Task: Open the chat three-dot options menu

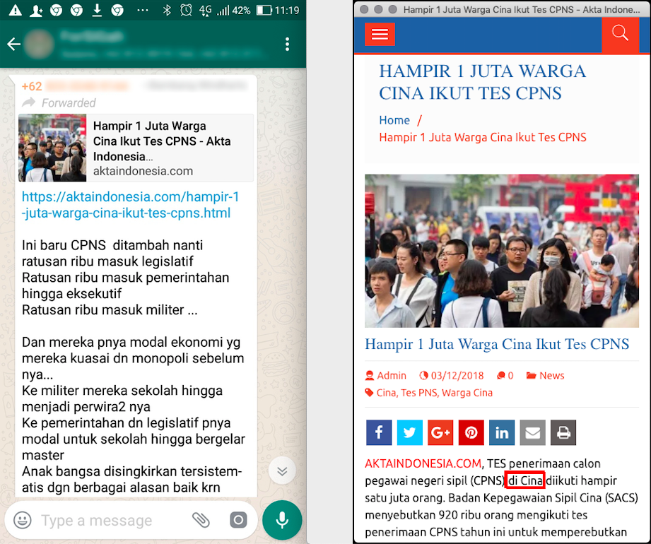Action: click(x=287, y=45)
